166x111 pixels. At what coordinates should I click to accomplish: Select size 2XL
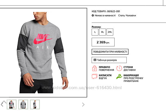110,32
